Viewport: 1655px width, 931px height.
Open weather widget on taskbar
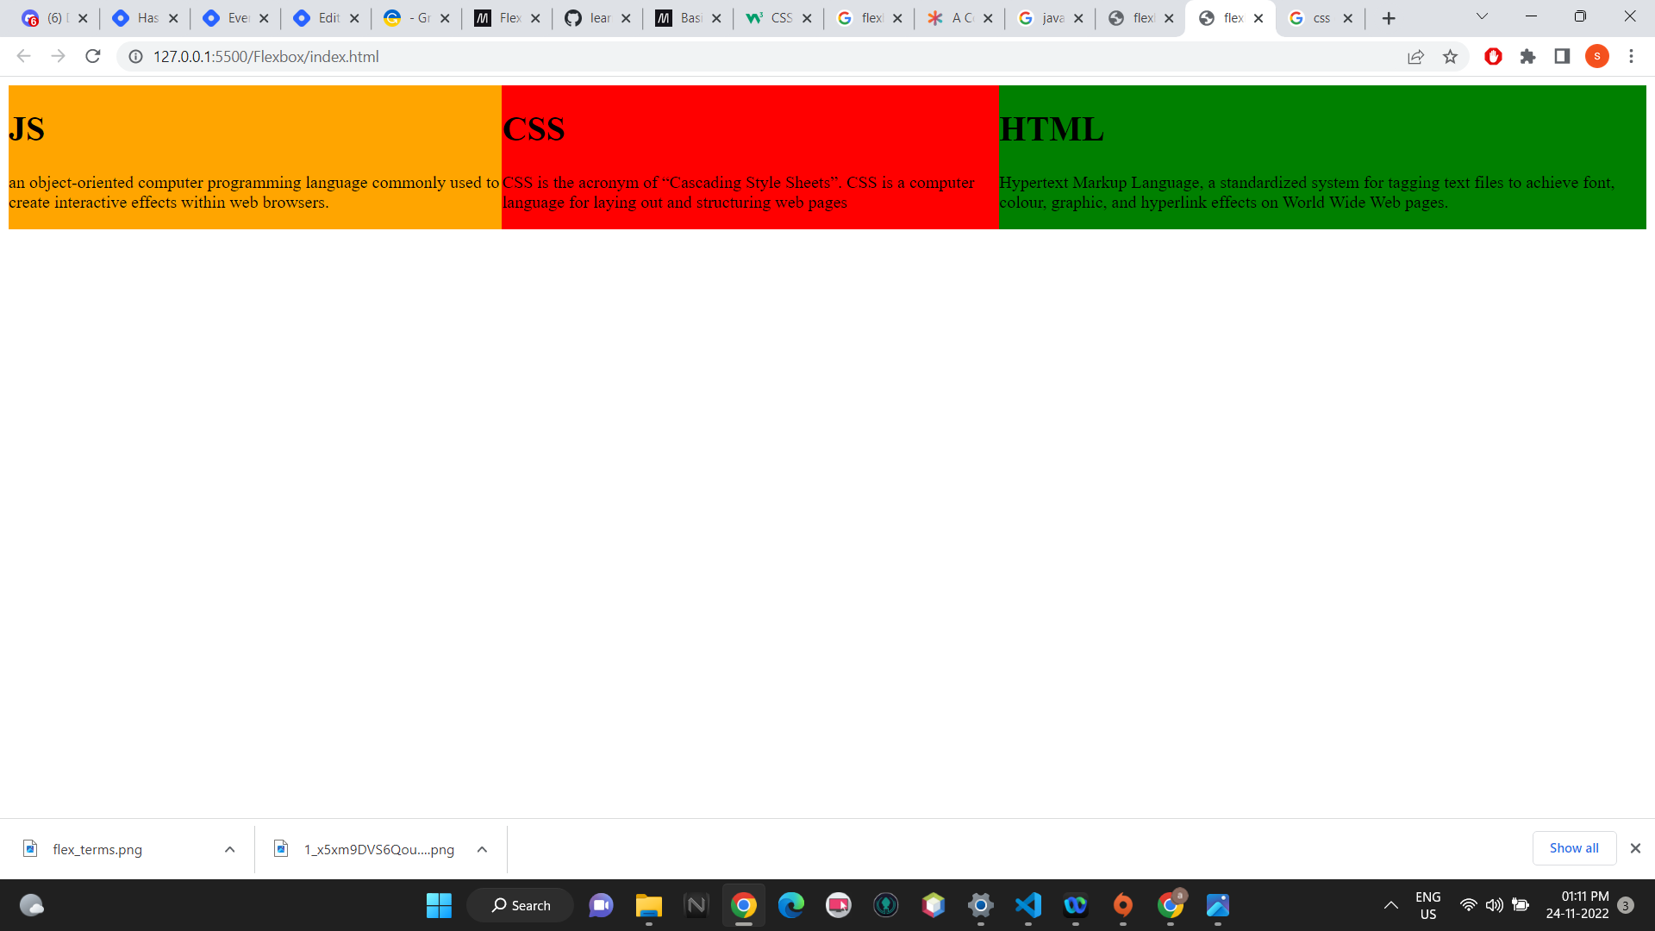click(32, 905)
